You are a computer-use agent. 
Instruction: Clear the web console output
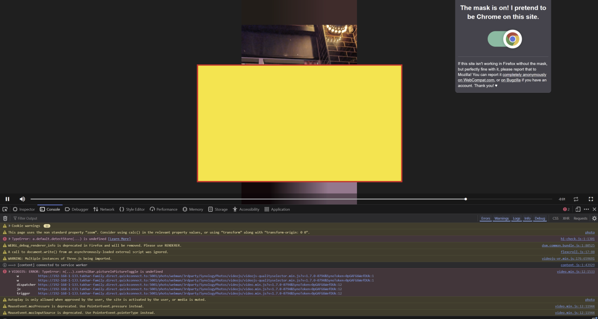pyautogui.click(x=5, y=218)
